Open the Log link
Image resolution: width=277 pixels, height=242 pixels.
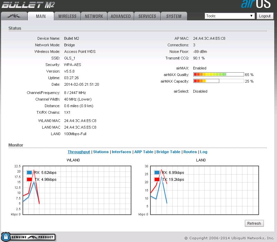(203, 152)
